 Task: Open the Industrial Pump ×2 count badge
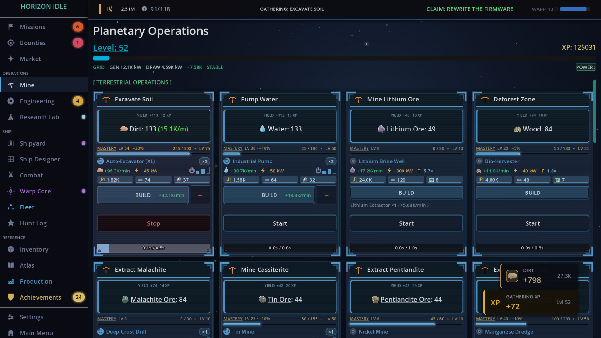331,161
